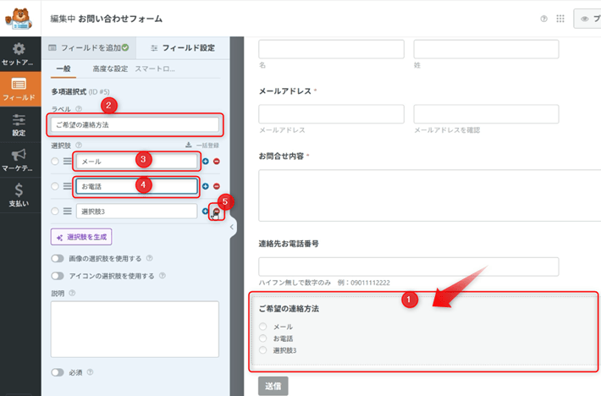The width and height of the screenshot is (601, 396).
Task: Open the 設定 sliders section in sidebar
Action: 19,124
